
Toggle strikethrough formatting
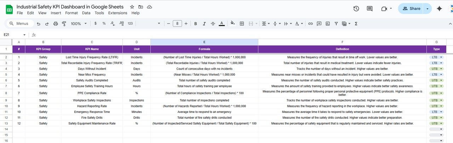click(x=213, y=24)
